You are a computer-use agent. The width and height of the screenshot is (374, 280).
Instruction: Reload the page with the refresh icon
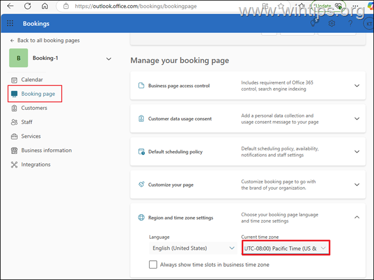(x=27, y=6)
